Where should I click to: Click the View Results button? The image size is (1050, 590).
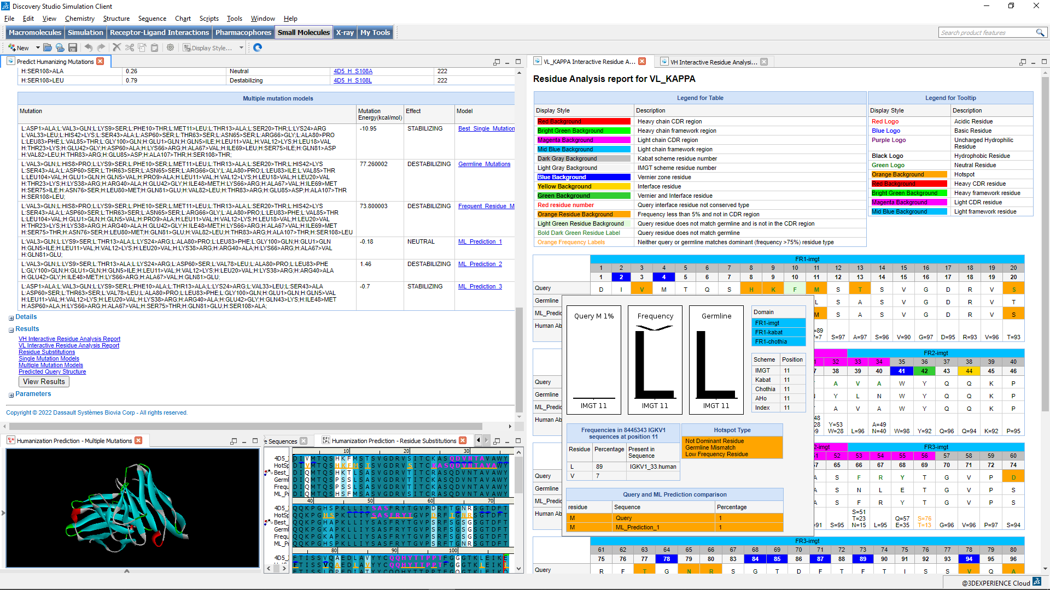tap(44, 382)
